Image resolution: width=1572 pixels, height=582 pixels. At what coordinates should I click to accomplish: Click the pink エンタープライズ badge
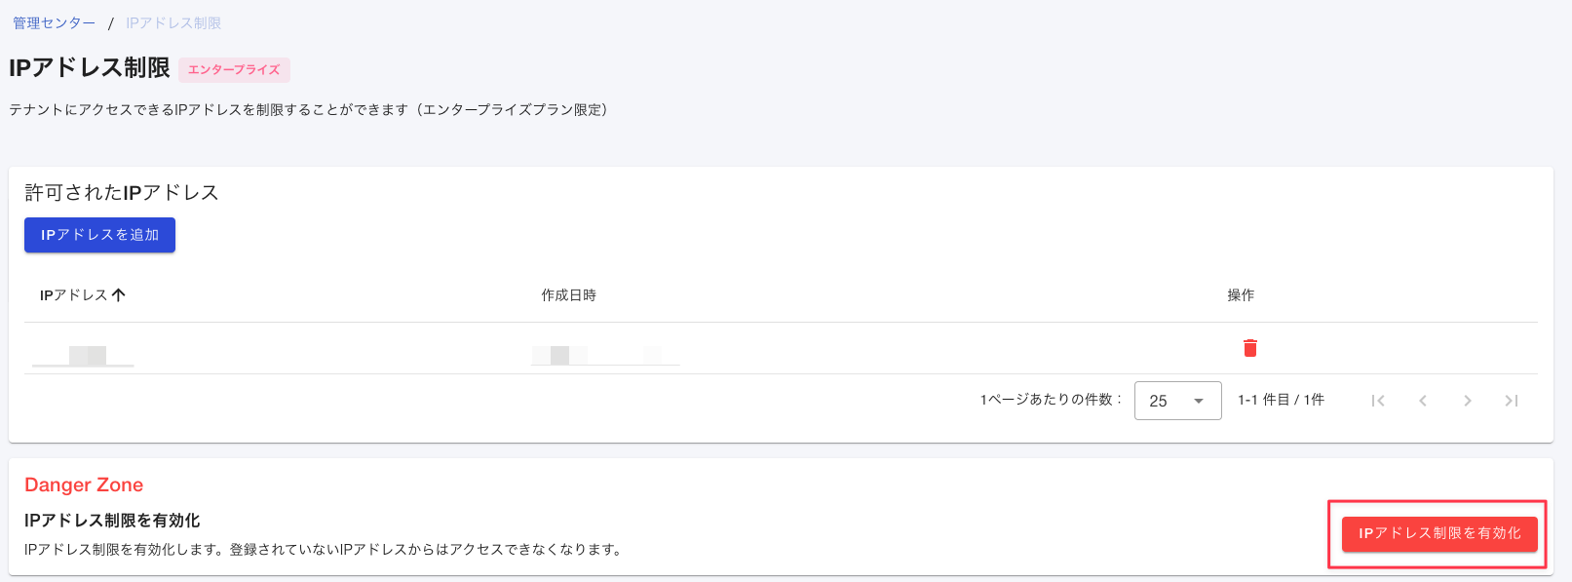coord(234,70)
